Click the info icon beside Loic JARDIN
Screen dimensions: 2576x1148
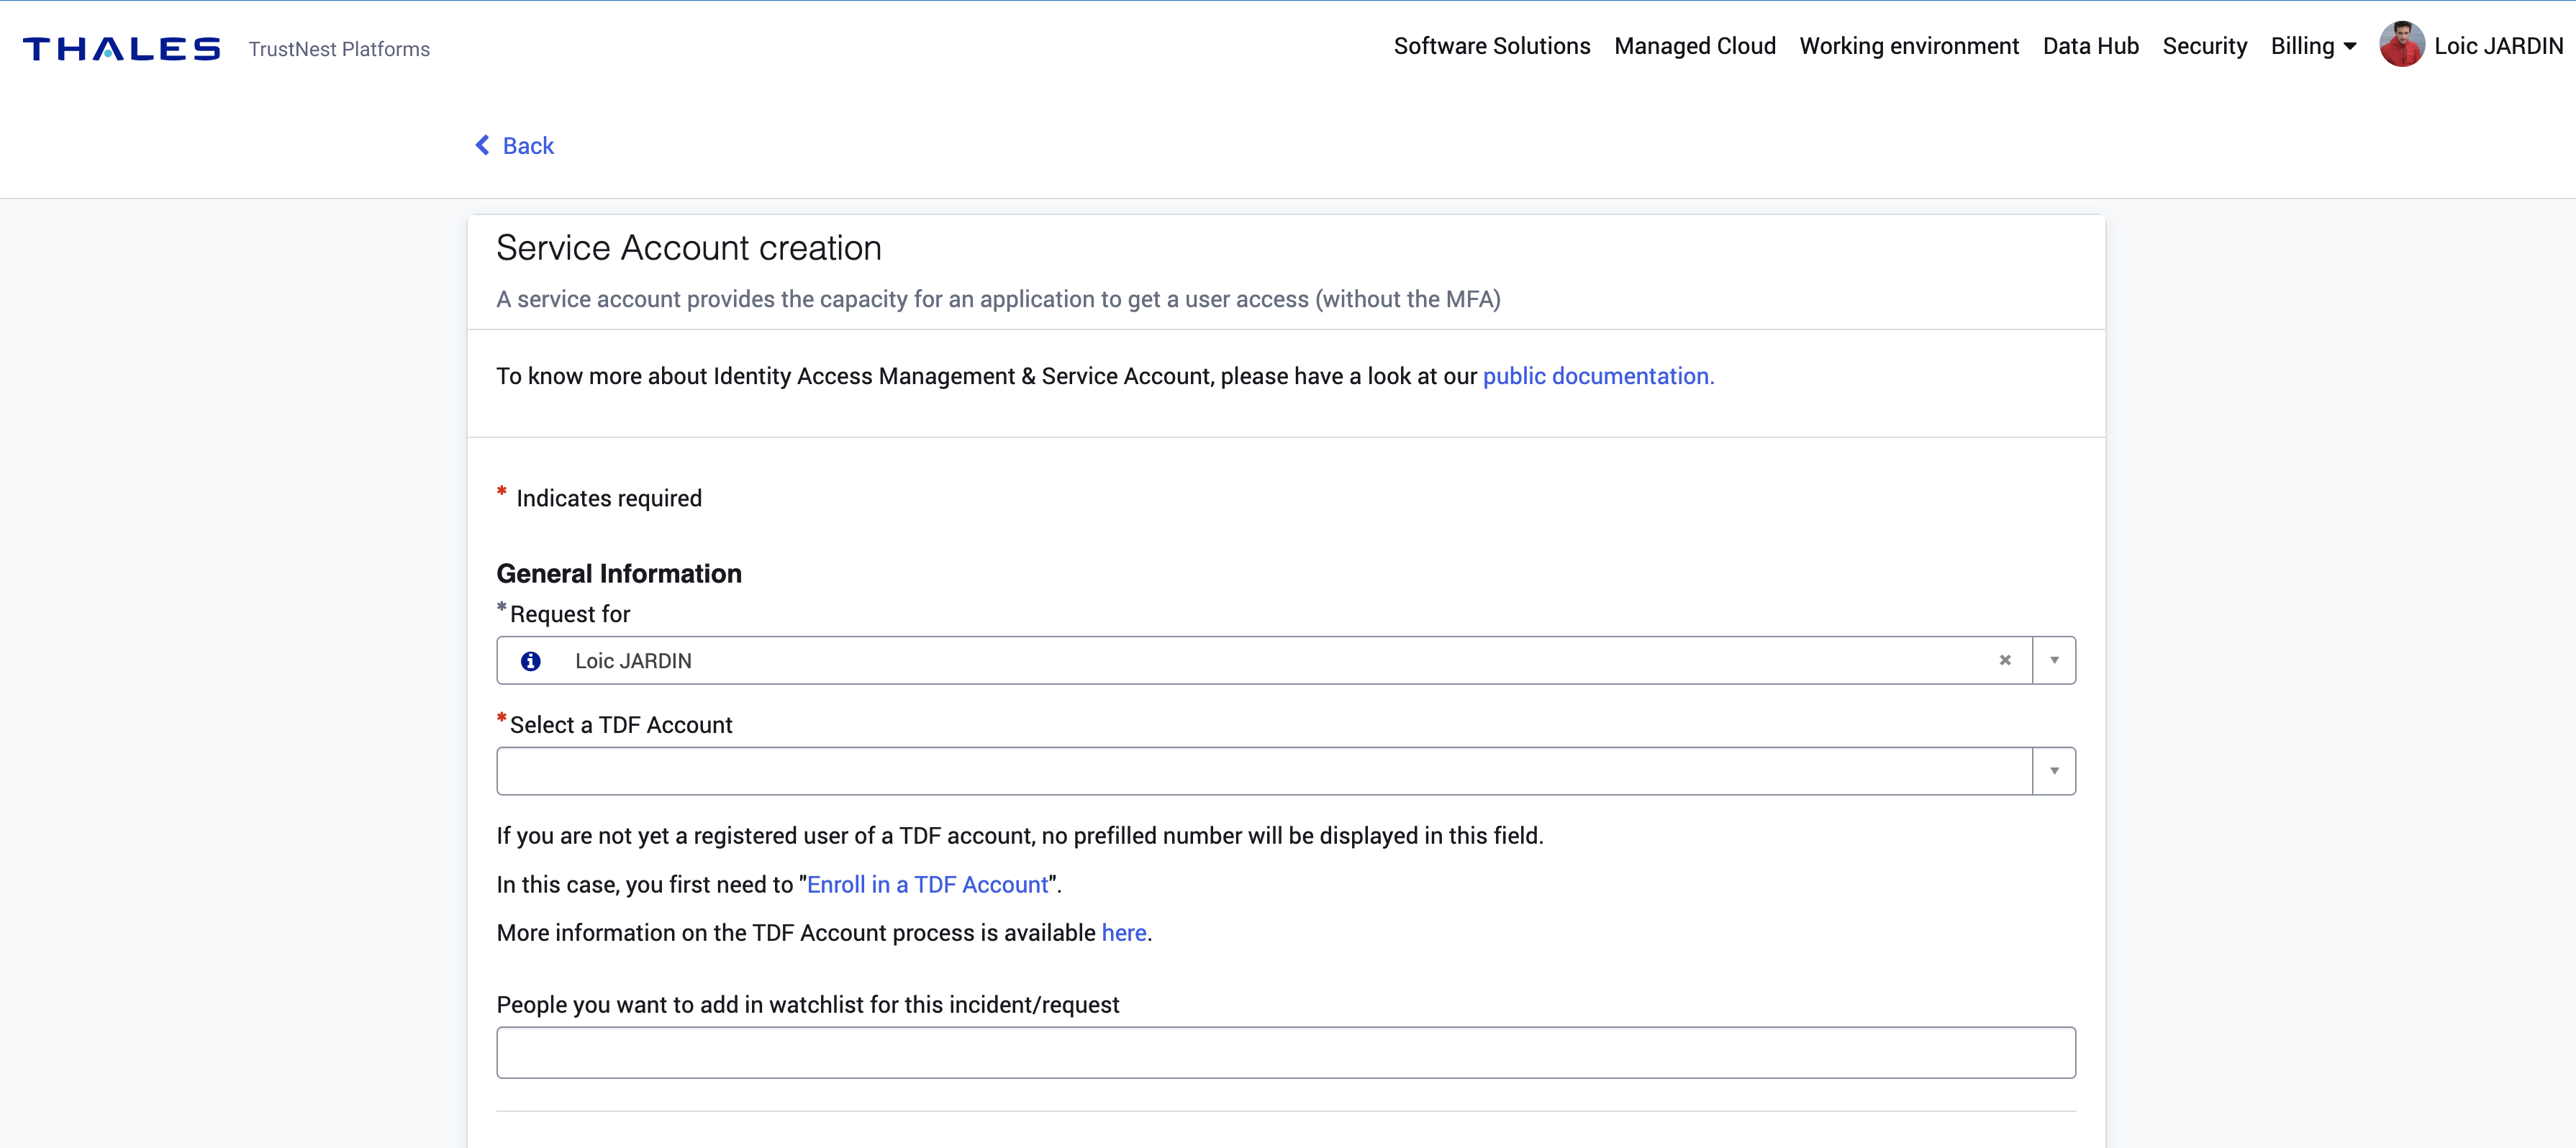click(x=531, y=661)
